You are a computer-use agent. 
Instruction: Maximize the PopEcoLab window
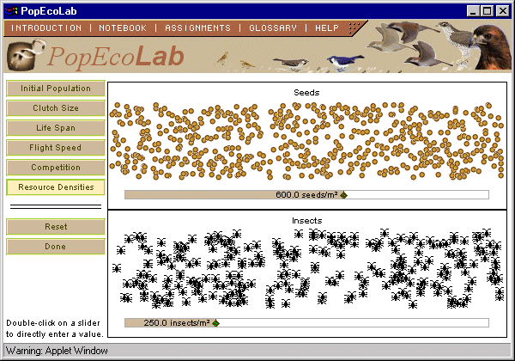487,11
